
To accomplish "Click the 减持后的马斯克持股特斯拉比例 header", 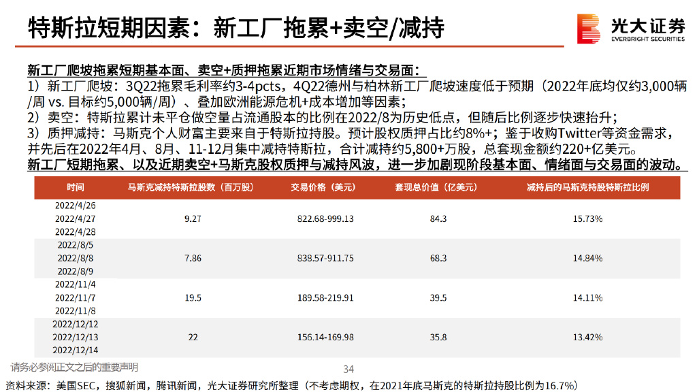I will (587, 188).
